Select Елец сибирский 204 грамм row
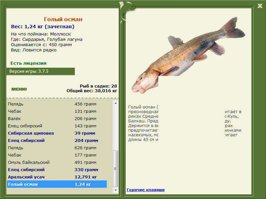Viewport: 266px width, 199px height. click(57, 140)
